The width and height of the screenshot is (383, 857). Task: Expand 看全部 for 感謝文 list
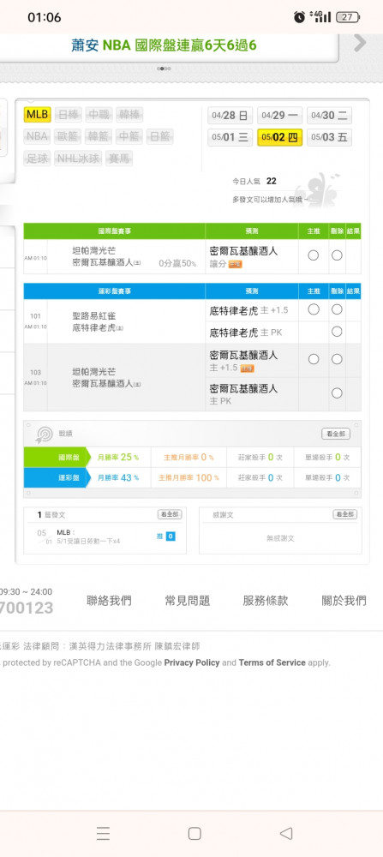point(345,514)
